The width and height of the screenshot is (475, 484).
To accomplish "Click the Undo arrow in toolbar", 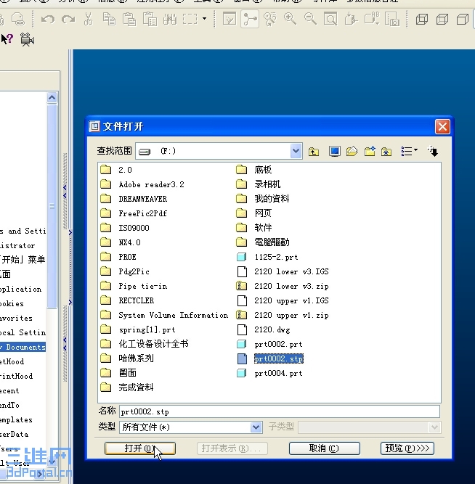I will 48,20.
